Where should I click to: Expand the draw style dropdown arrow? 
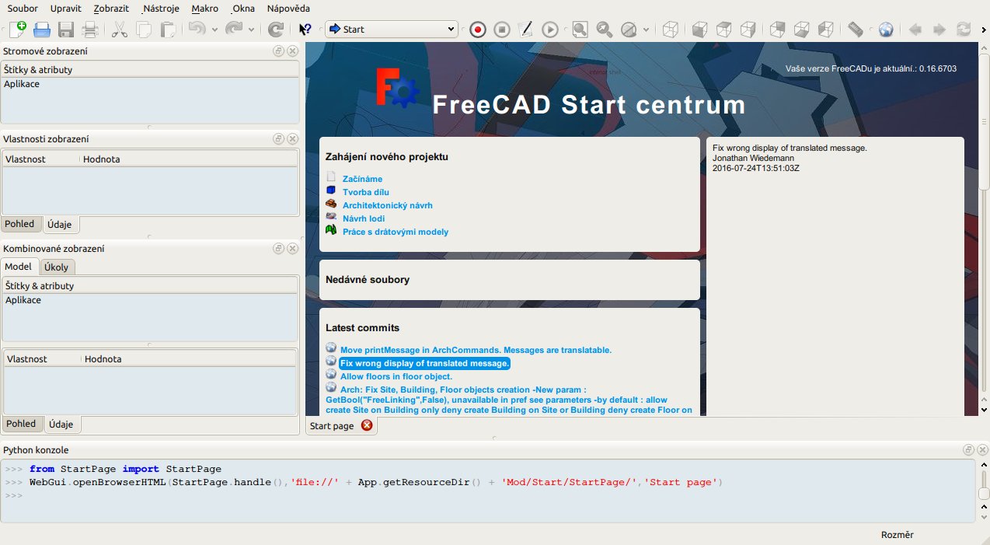pos(645,30)
